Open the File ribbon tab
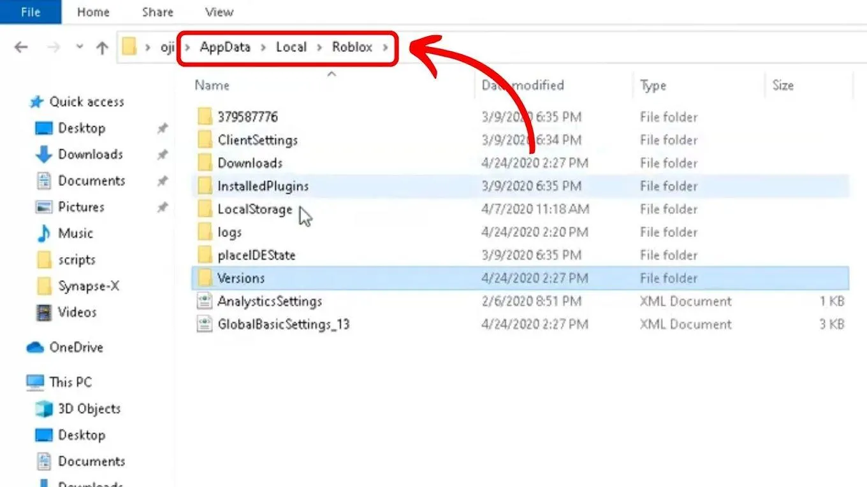The image size is (867, 487). [x=31, y=12]
